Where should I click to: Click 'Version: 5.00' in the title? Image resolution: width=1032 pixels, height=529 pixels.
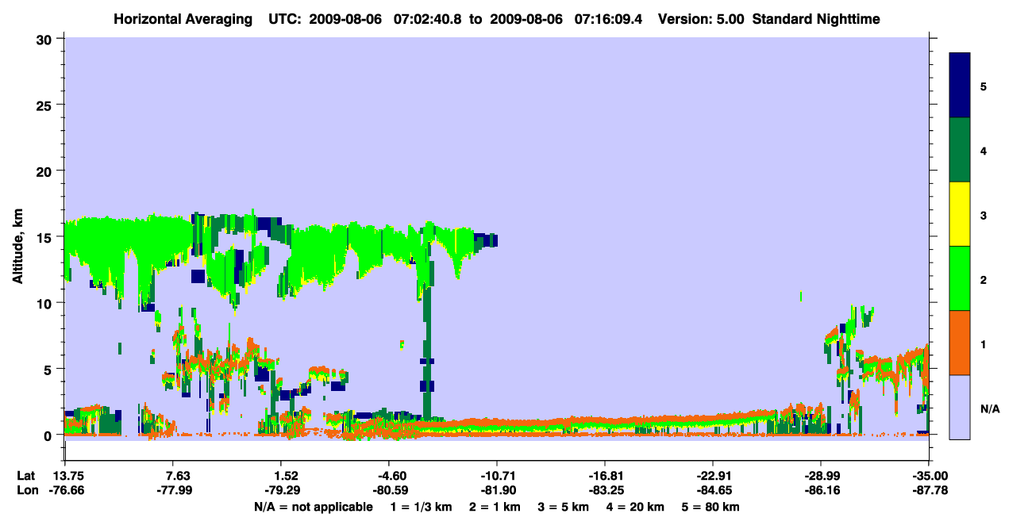point(701,19)
